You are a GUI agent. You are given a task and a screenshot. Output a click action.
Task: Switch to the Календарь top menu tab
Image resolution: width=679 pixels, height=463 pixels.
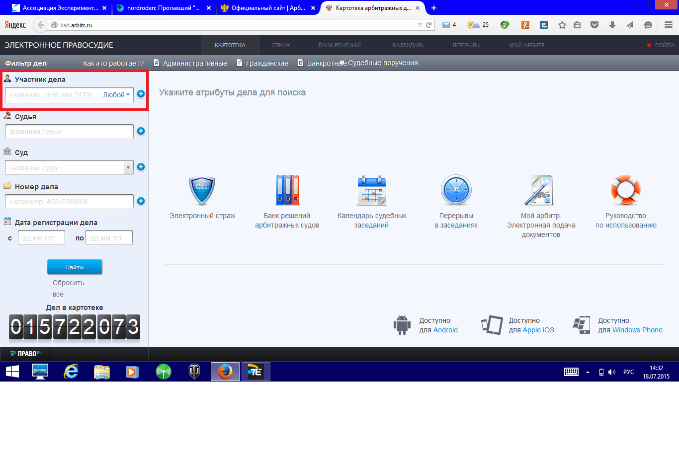[408, 45]
